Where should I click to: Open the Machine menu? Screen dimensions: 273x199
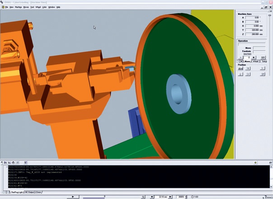click(x=18, y=7)
